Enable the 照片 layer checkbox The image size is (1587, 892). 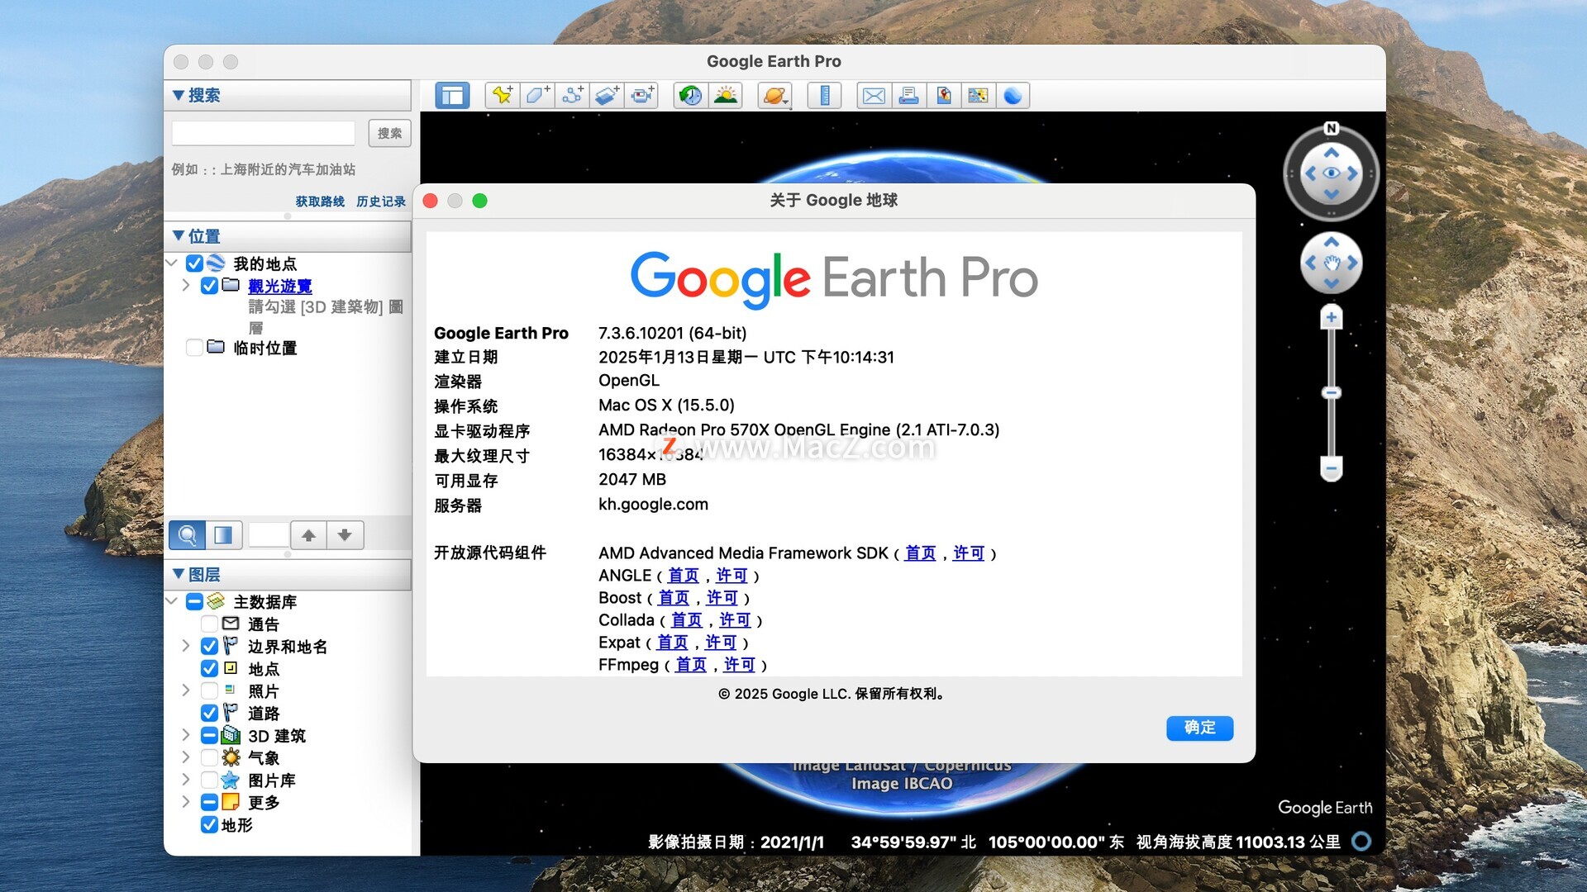[209, 691]
